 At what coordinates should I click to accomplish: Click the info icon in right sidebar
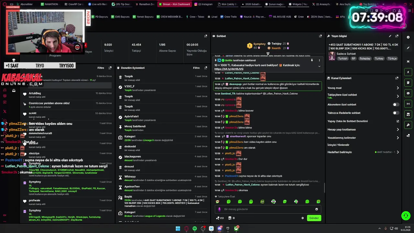[x=408, y=37]
